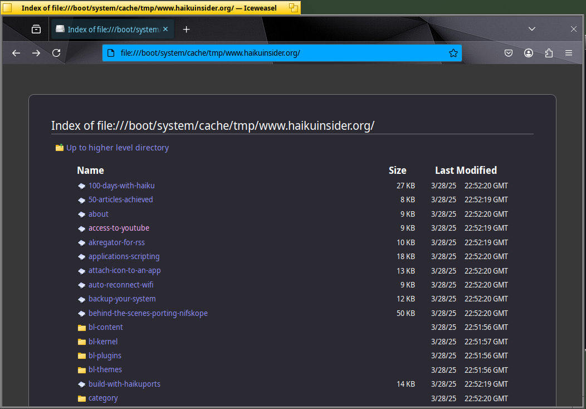Image resolution: width=586 pixels, height=409 pixels.
Task: Open the bl-kernel folder link
Action: (103, 342)
